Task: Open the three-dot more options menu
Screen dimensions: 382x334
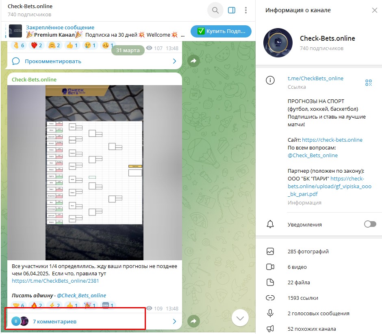Action: pos(246,10)
